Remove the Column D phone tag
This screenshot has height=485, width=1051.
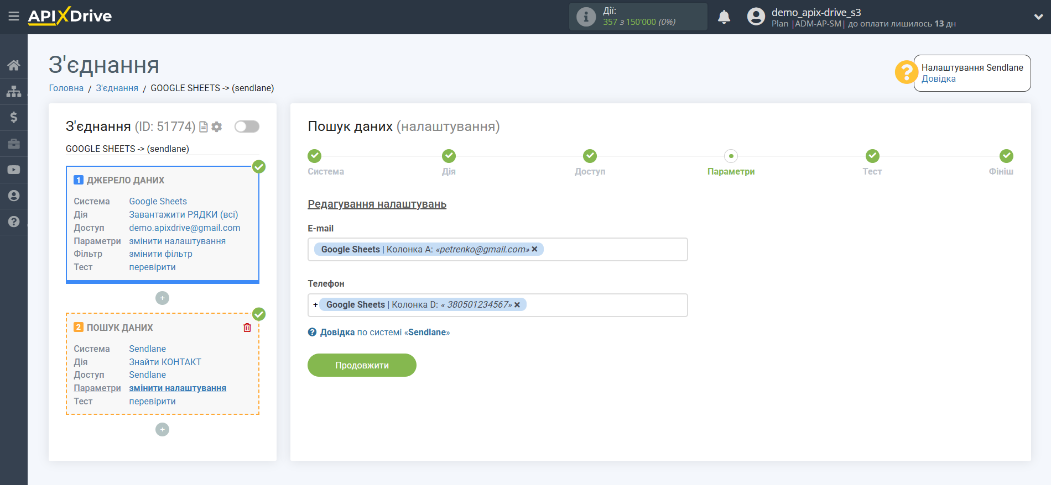pos(517,305)
